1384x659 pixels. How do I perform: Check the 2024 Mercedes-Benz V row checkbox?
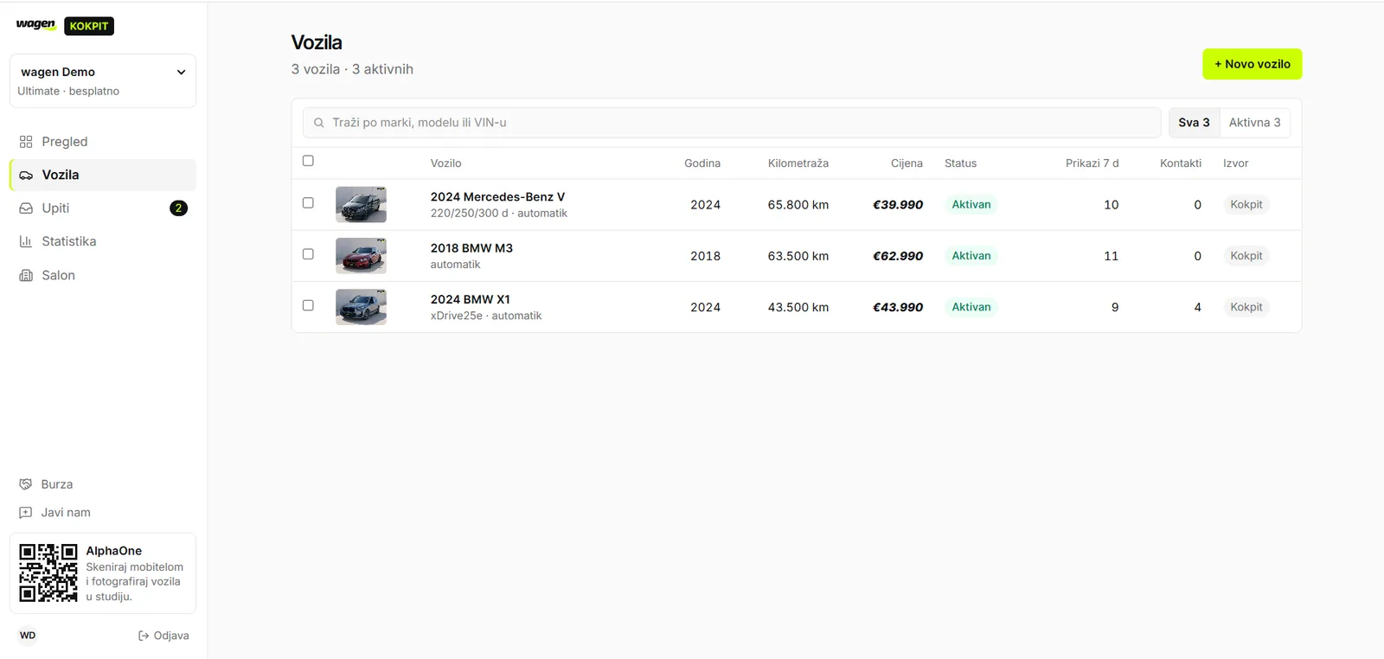click(x=308, y=203)
